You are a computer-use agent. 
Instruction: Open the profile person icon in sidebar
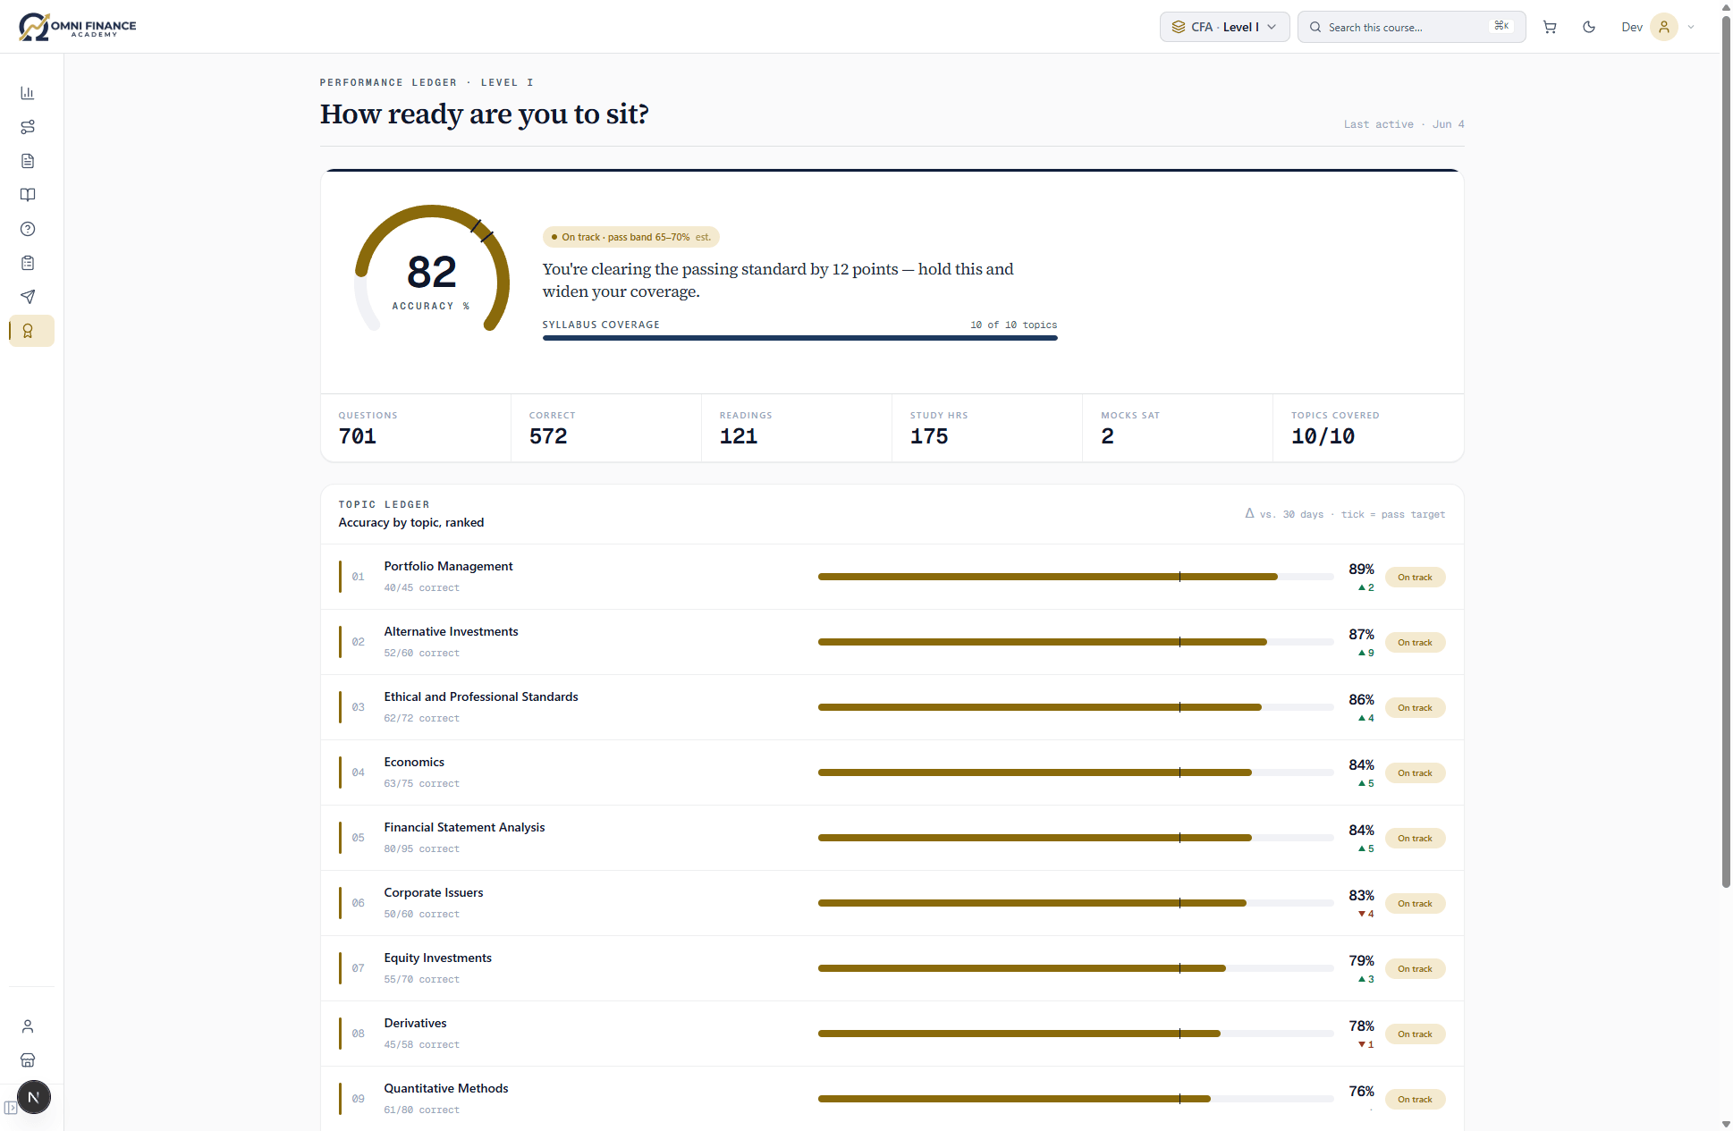click(x=28, y=1026)
